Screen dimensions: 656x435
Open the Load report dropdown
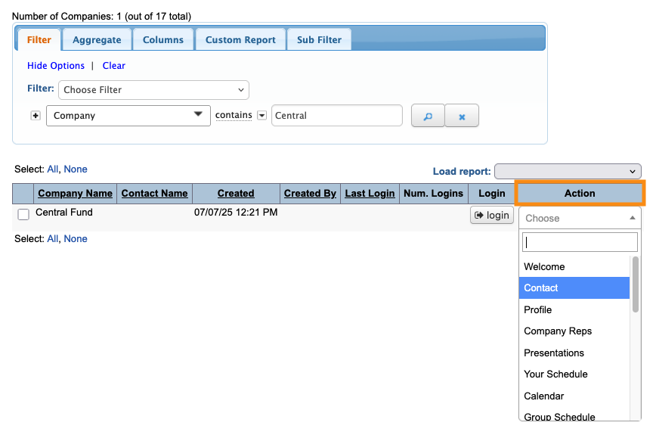pos(567,172)
